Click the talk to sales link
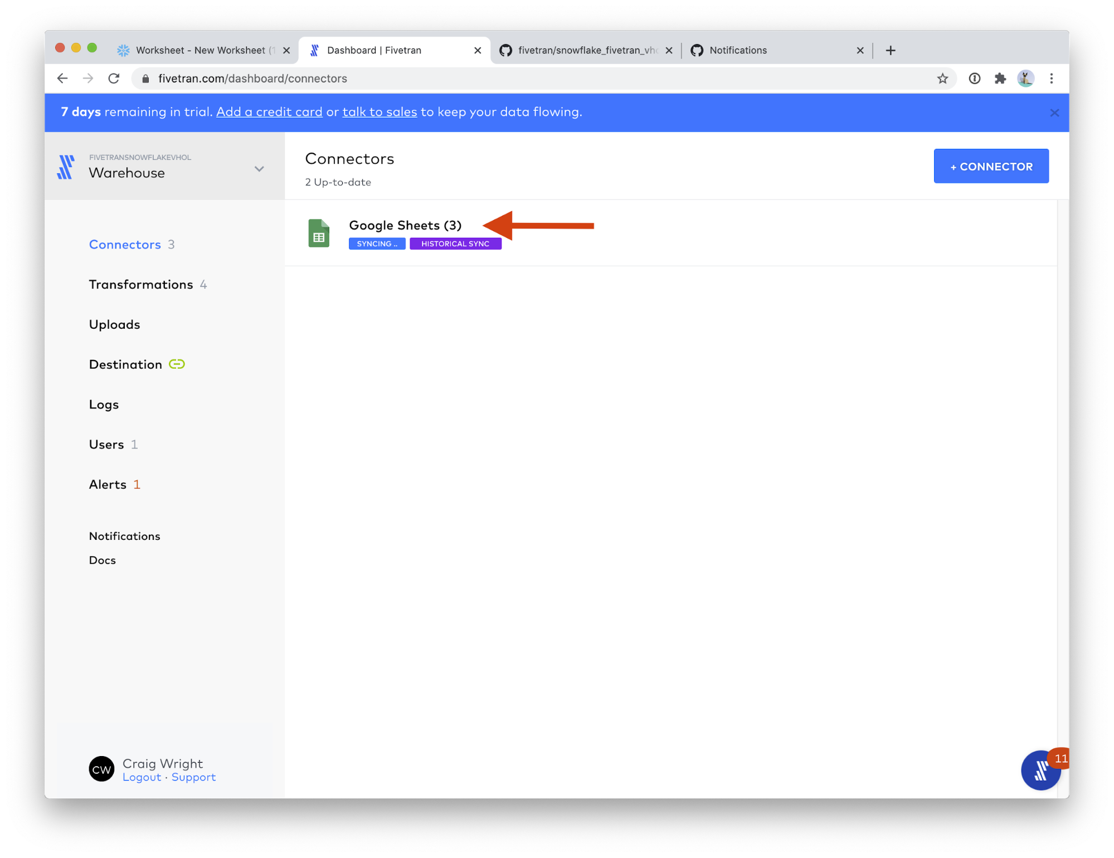Screen dimensions: 1114x858 pyautogui.click(x=380, y=112)
